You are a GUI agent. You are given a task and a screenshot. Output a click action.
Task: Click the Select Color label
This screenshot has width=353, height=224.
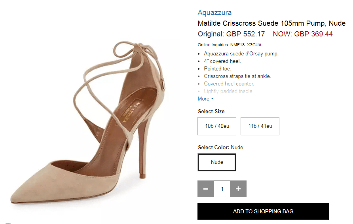click(x=214, y=148)
